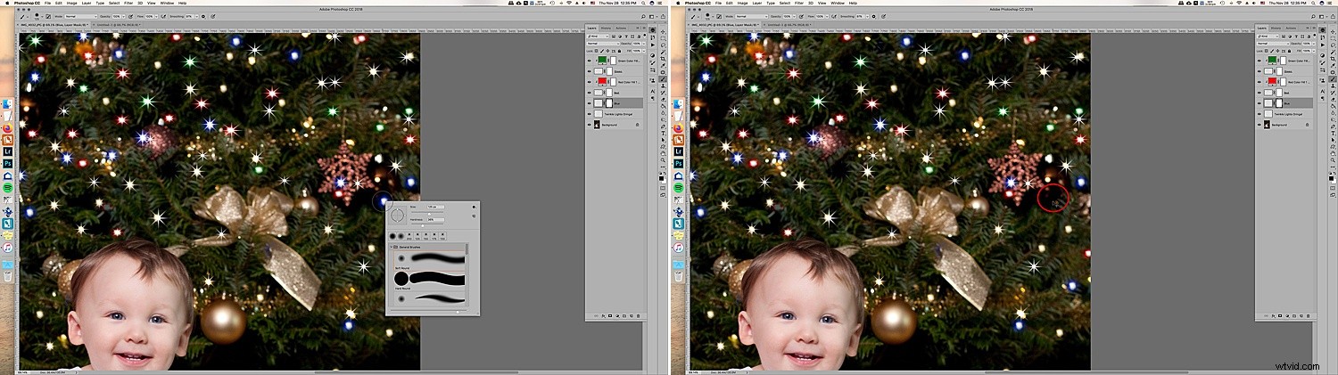1338x375 pixels.
Task: Click the Apple menu in left window
Action: 7,3
